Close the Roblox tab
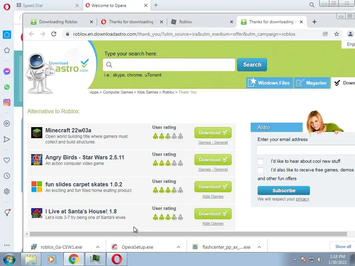Image resolution: width=355 pixels, height=266 pixels. click(x=231, y=22)
